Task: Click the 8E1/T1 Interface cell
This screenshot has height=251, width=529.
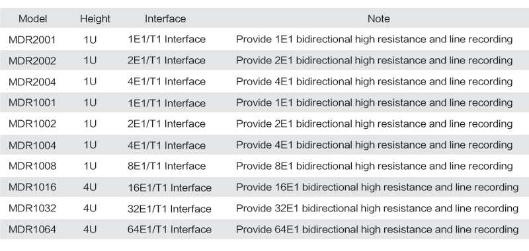Action: pyautogui.click(x=167, y=166)
